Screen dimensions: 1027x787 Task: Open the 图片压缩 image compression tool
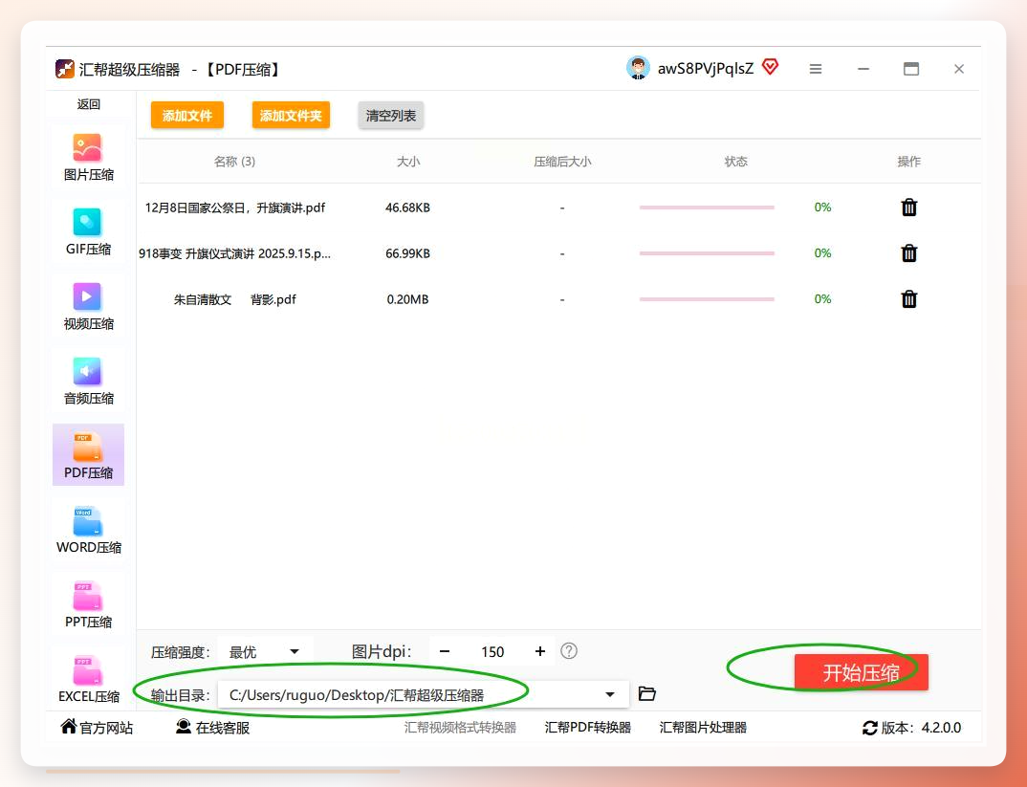pyautogui.click(x=88, y=157)
